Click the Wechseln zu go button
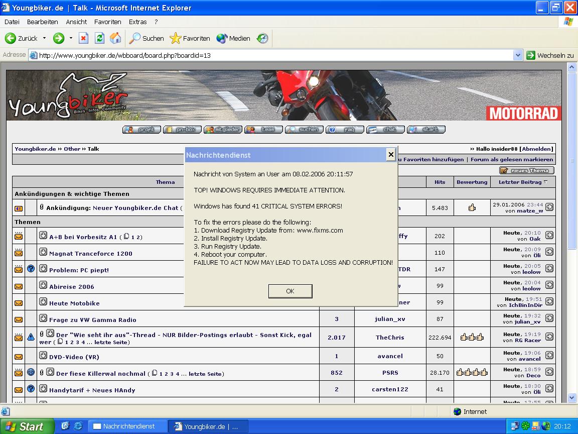 549,55
